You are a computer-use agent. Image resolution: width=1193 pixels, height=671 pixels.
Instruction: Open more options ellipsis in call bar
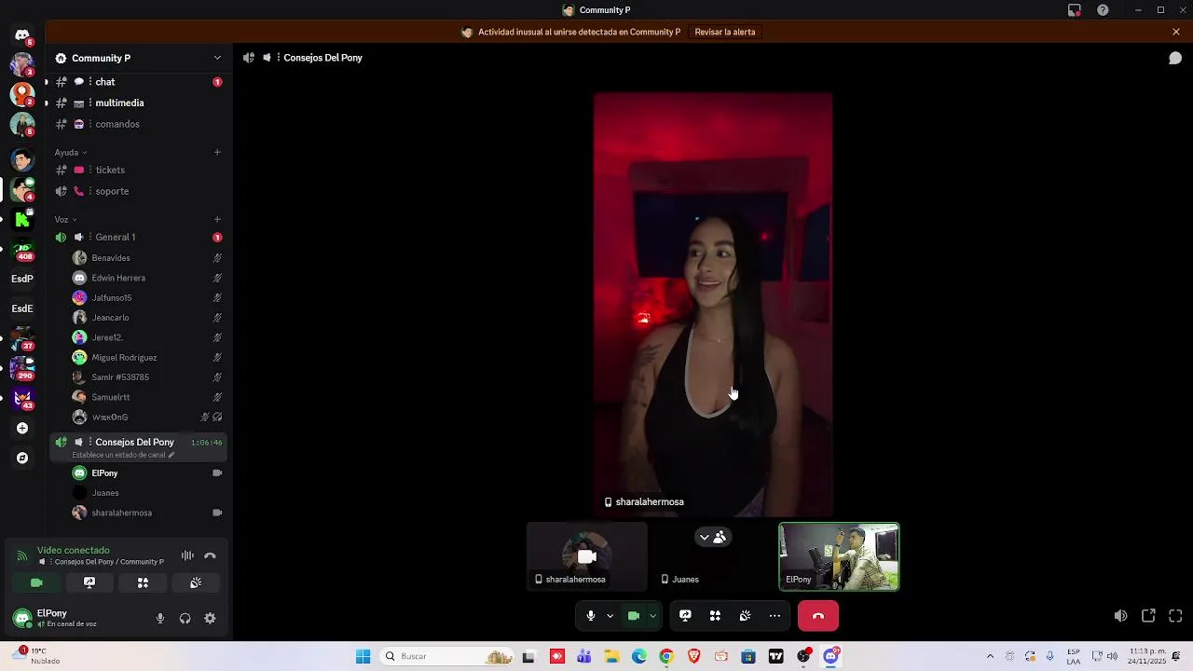(775, 616)
